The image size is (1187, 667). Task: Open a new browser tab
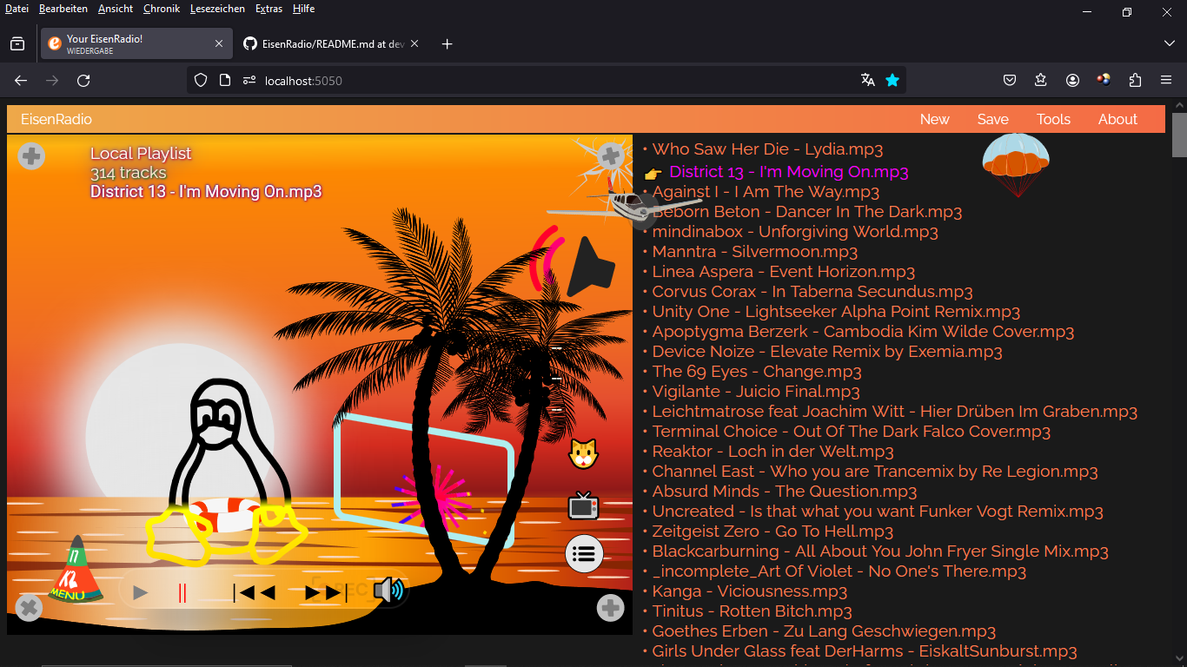[x=447, y=43]
